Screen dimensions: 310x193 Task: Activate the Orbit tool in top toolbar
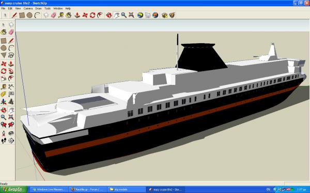coord(109,15)
